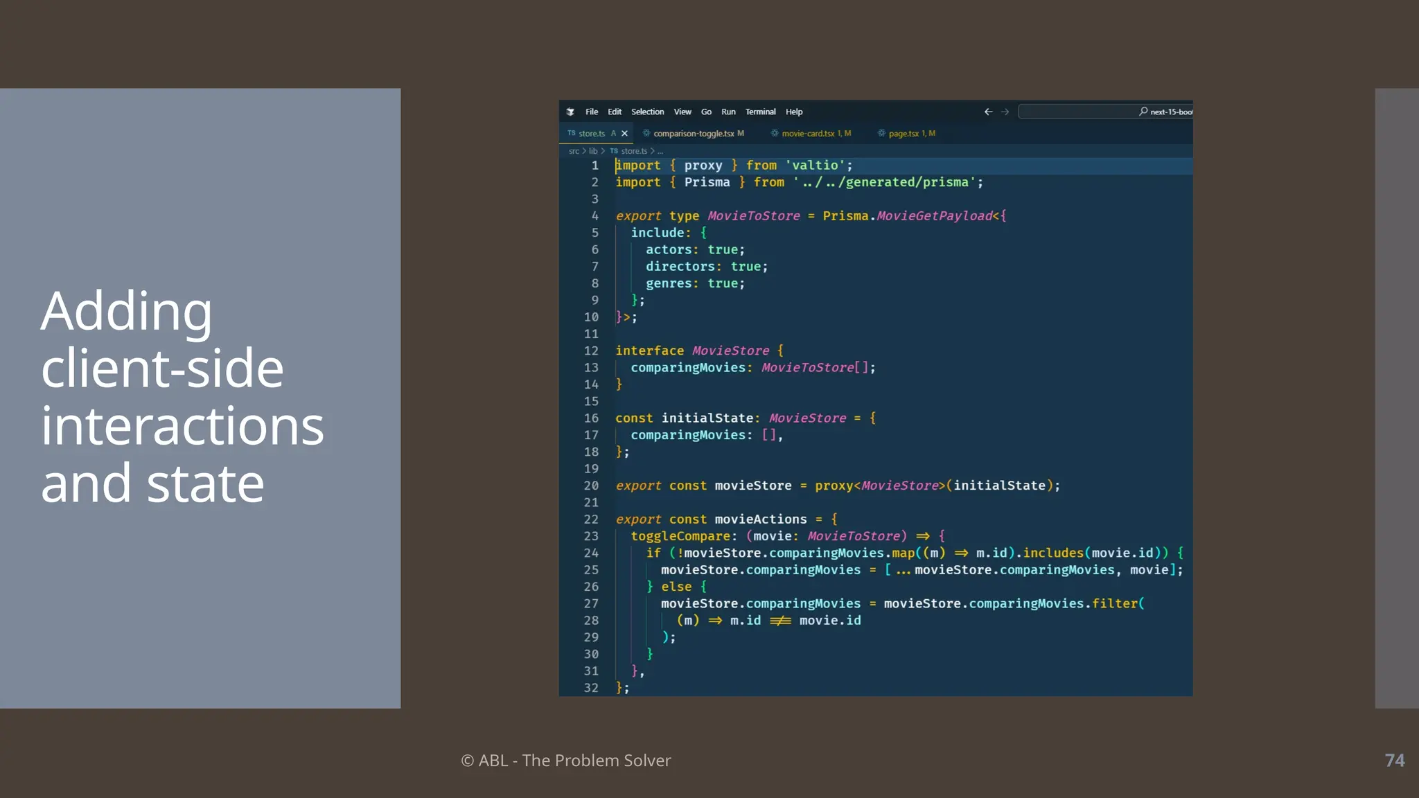Click line number 1 in gutter

pos(594,166)
